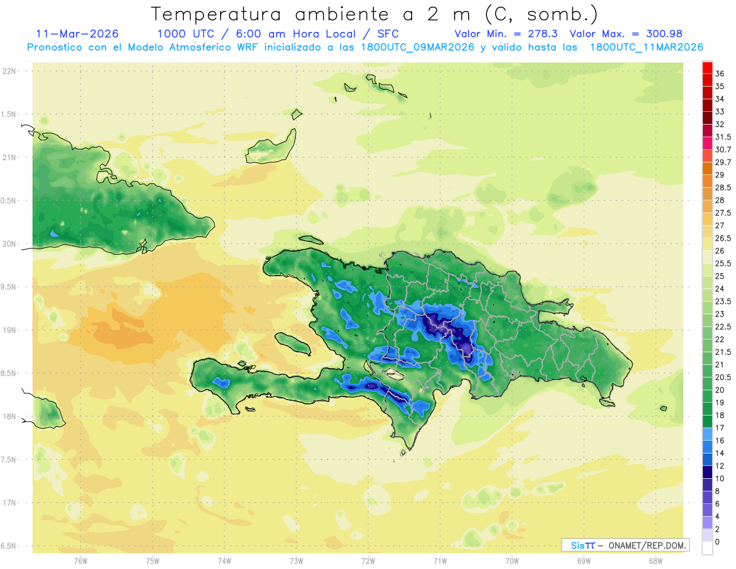This screenshot has width=736, height=569.
Task: Click the "10" legend value
Action: tap(720, 479)
